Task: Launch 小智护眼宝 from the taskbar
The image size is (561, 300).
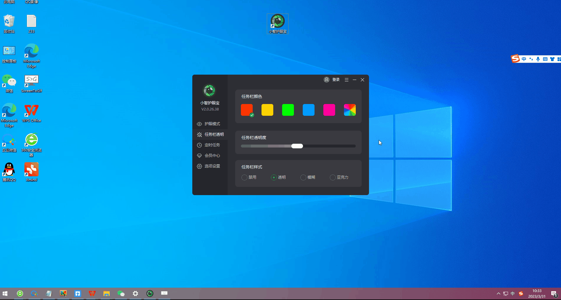Action: pos(150,293)
